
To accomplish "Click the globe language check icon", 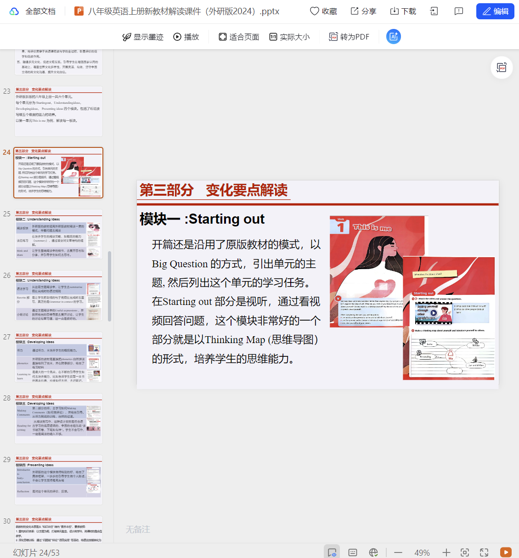I will click(x=373, y=552).
